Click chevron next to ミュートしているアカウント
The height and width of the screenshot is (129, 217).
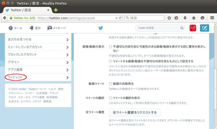click(x=67, y=47)
